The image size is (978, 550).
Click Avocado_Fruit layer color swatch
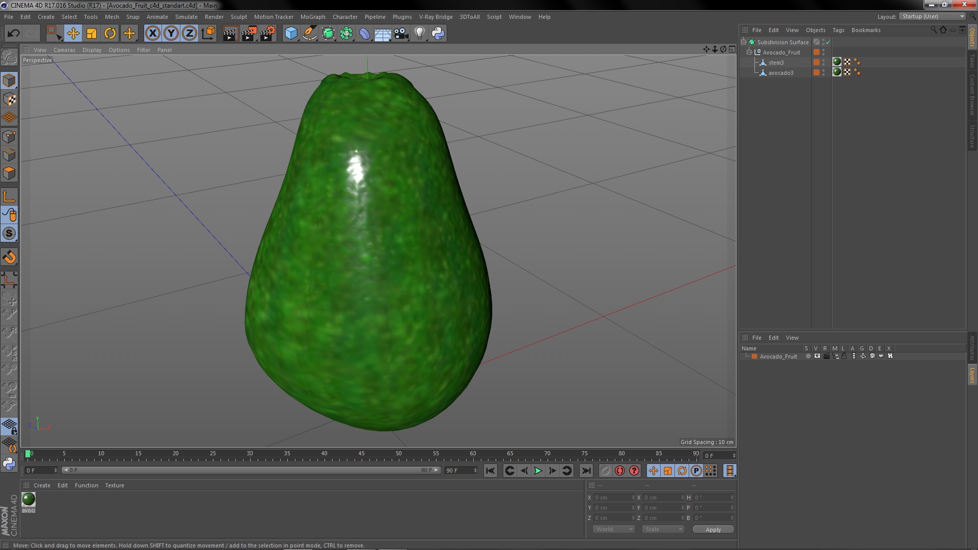click(x=754, y=356)
